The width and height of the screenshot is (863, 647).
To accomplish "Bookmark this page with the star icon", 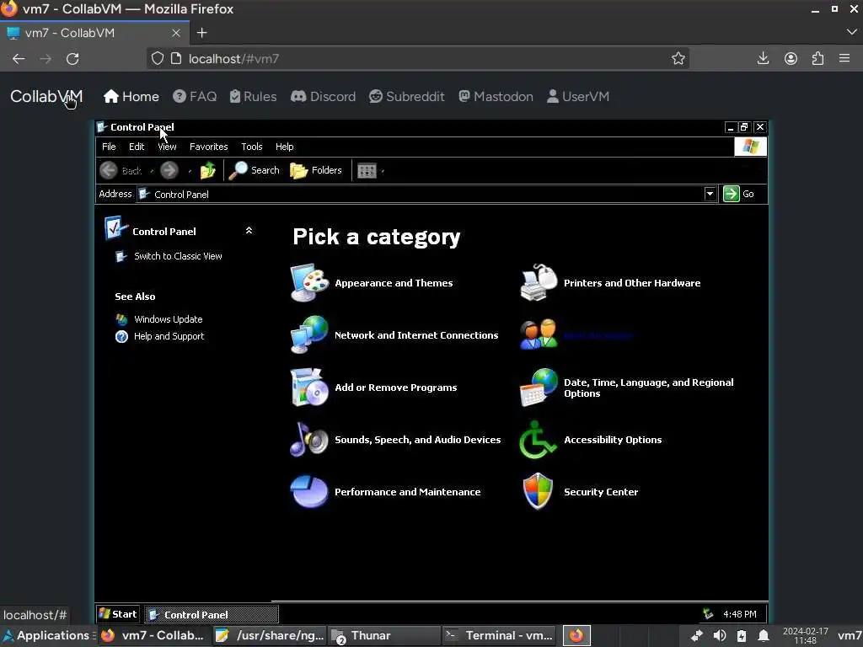I will pos(678,58).
